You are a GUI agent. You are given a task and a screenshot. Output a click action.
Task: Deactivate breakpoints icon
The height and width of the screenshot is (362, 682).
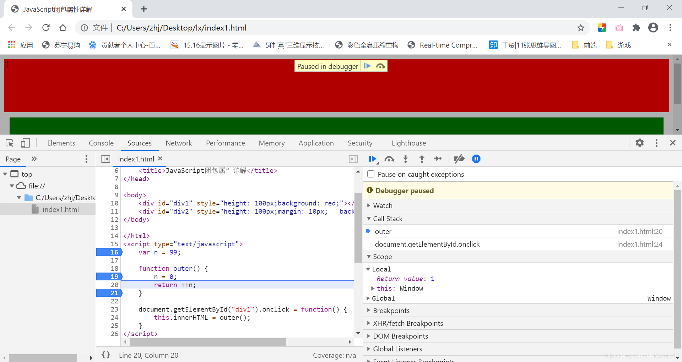pos(459,159)
